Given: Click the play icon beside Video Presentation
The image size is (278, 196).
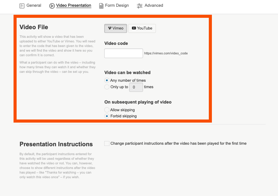Looking at the screenshot, I should tap(52, 6).
